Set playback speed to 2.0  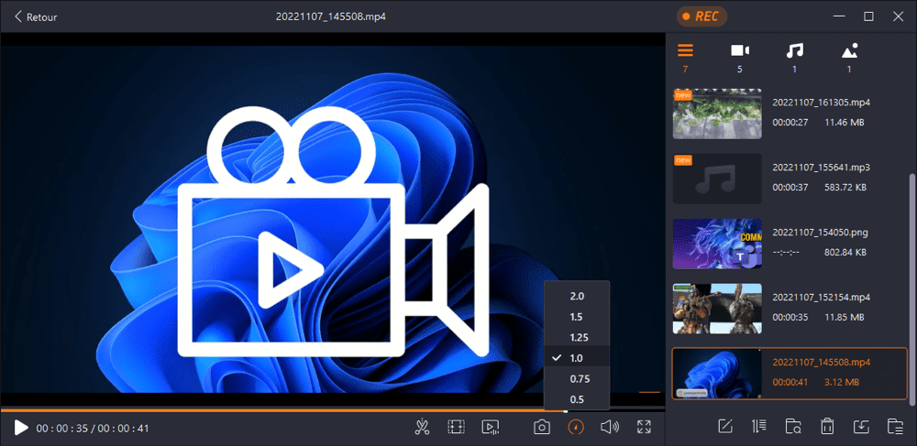click(577, 296)
